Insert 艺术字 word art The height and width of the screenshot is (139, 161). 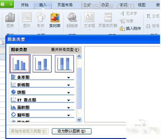point(129,14)
